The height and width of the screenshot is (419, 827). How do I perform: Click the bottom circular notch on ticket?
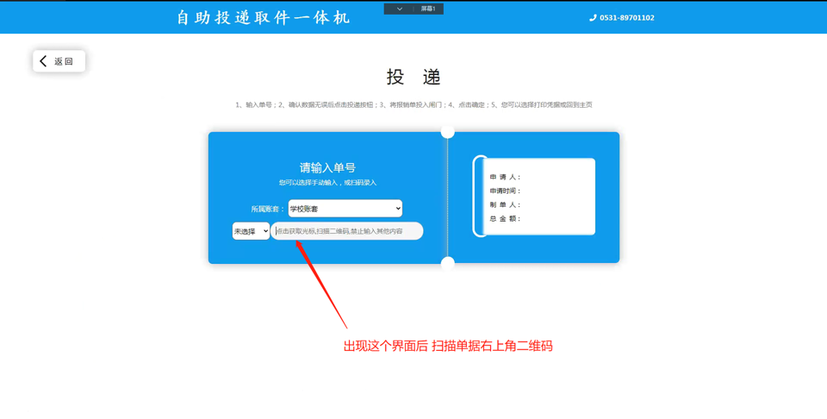(447, 263)
